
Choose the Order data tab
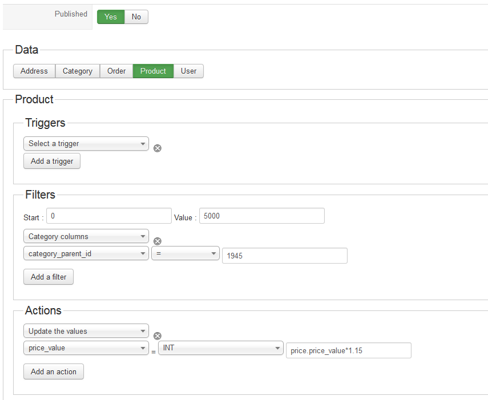[116, 71]
